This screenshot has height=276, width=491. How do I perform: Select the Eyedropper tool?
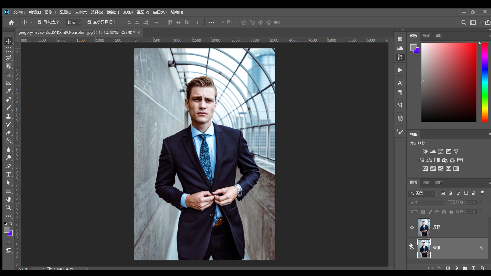pos(8,91)
